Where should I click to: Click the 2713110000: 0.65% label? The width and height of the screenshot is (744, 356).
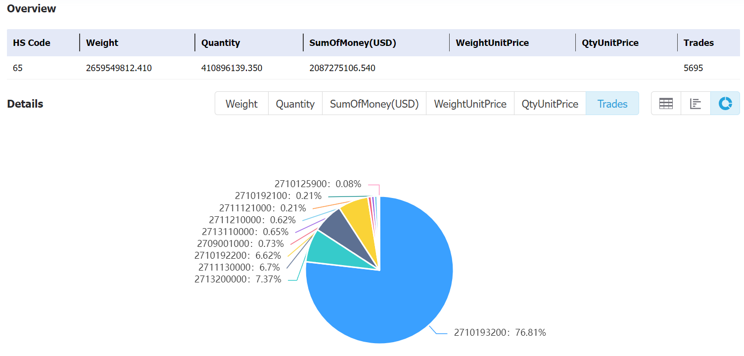[245, 232]
